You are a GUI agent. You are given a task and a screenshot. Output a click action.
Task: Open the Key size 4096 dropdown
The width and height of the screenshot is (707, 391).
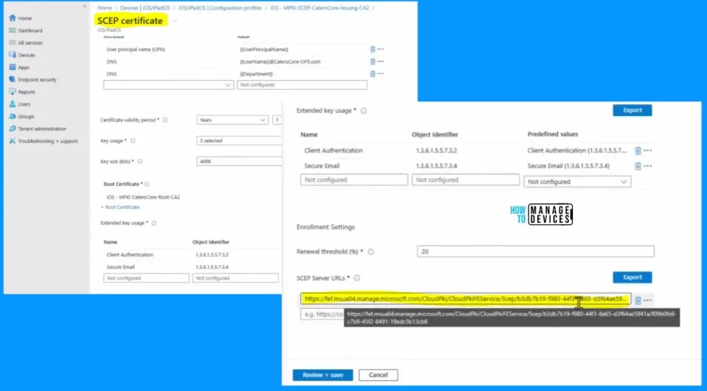coord(239,161)
